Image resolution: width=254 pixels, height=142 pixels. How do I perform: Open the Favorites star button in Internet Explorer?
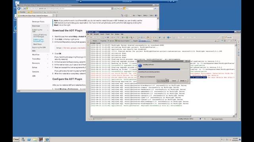coord(22,12)
